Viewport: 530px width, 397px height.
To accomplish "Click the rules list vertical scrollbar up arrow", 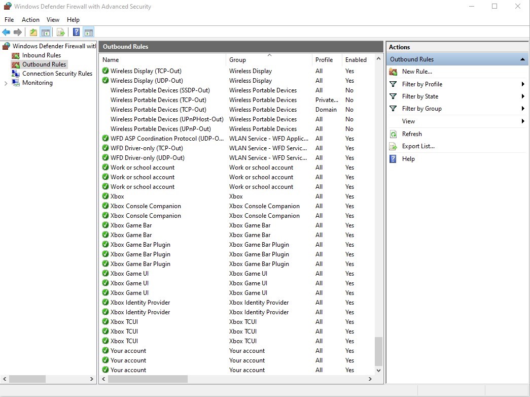I will click(x=378, y=59).
